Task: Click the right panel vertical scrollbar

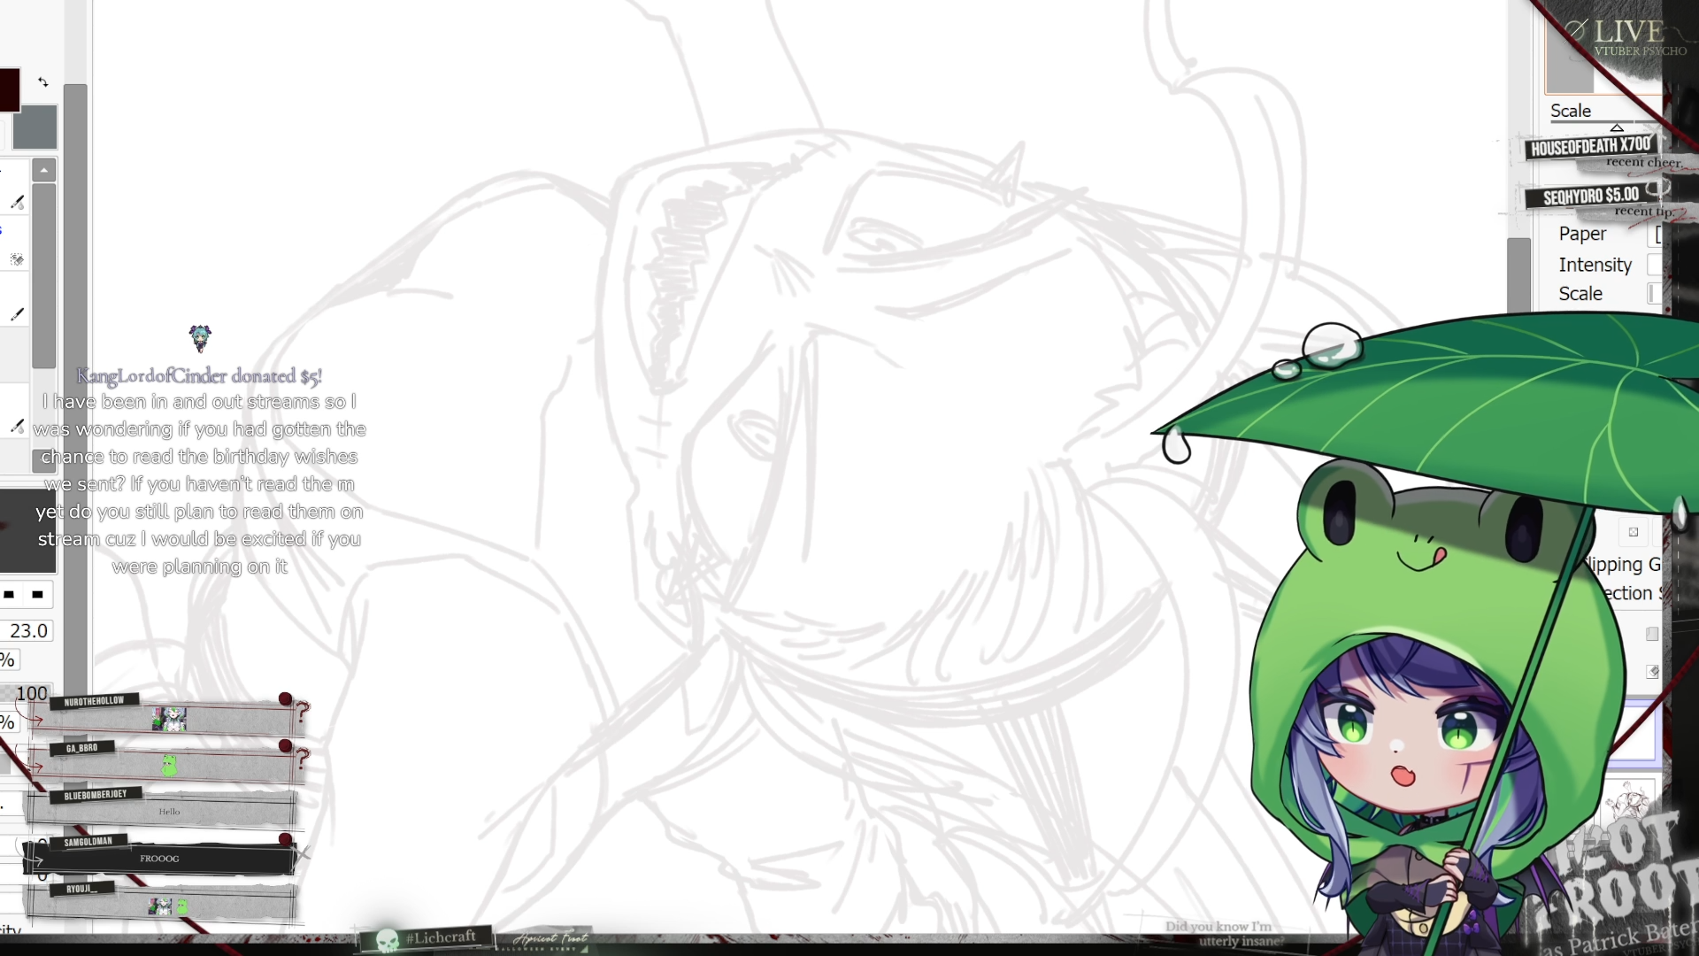Action: pos(1518,274)
